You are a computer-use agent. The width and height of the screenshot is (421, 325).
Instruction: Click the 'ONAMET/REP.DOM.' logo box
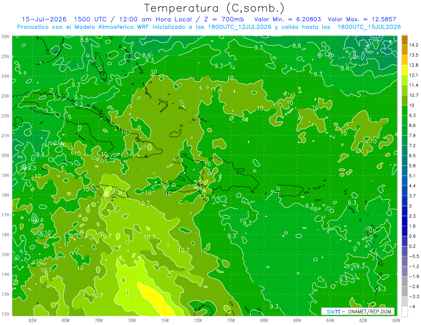click(x=357, y=311)
